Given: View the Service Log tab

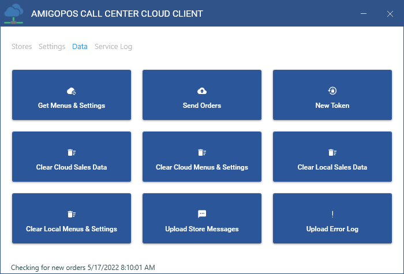Looking at the screenshot, I should pos(113,47).
